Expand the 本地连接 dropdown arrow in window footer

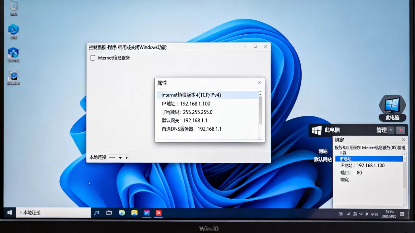pos(120,158)
